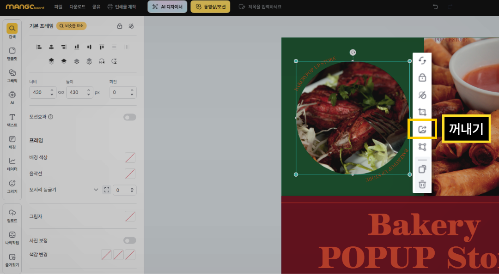Click the 모서리 둥글기 value stepper arrows

133,190
